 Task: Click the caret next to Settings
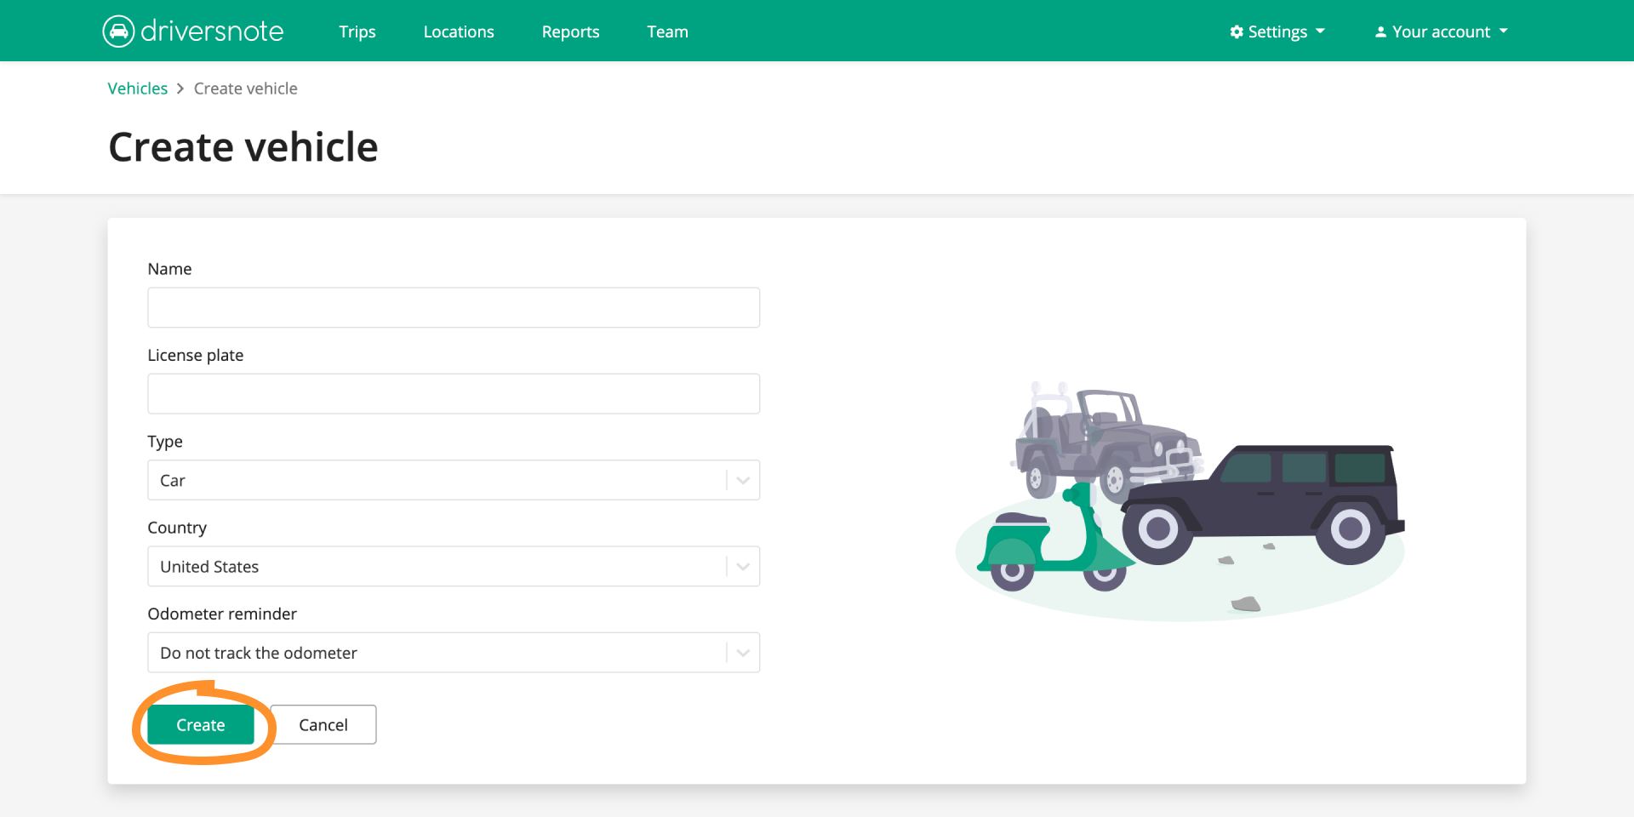coord(1320,32)
